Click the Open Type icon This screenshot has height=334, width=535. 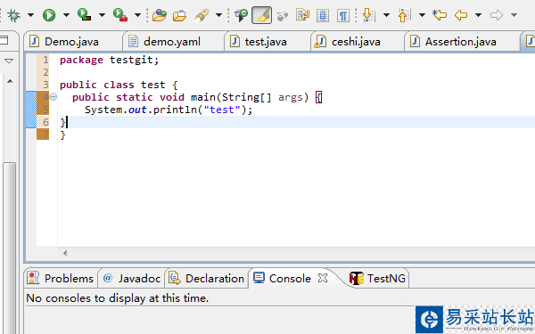click(160, 15)
